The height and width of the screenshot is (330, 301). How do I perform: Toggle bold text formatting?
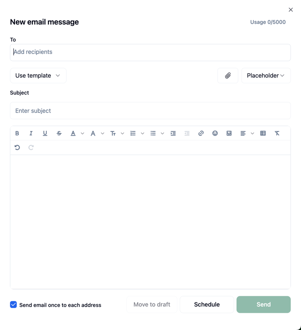point(17,133)
